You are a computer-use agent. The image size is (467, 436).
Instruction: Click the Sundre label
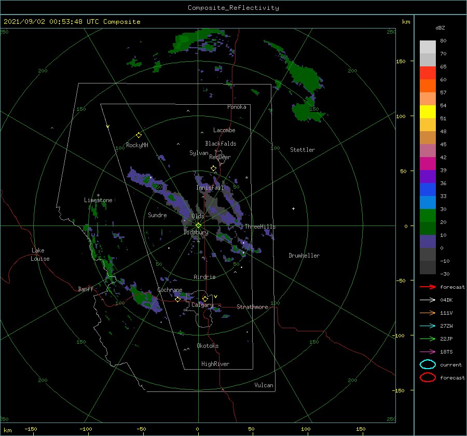coord(157,215)
